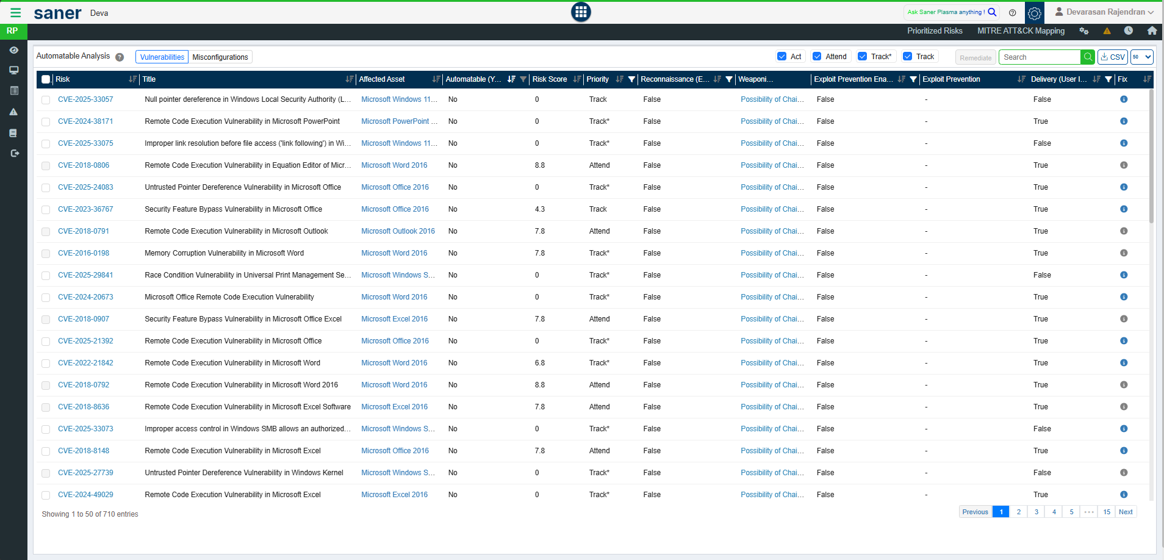
Task: Click the list report icon in left sidebar
Action: 13,91
